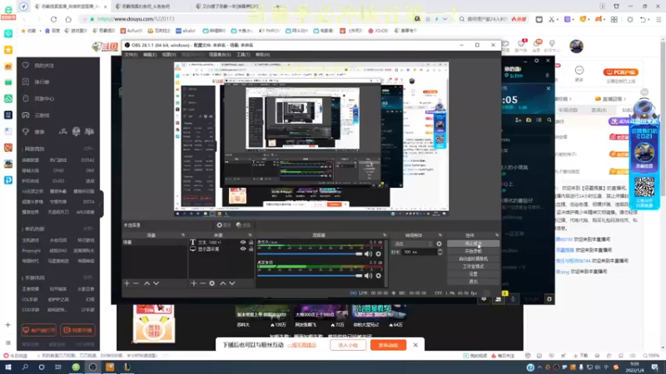Click 进入小组 button in bottom banner
The height and width of the screenshot is (374, 666).
click(x=348, y=345)
